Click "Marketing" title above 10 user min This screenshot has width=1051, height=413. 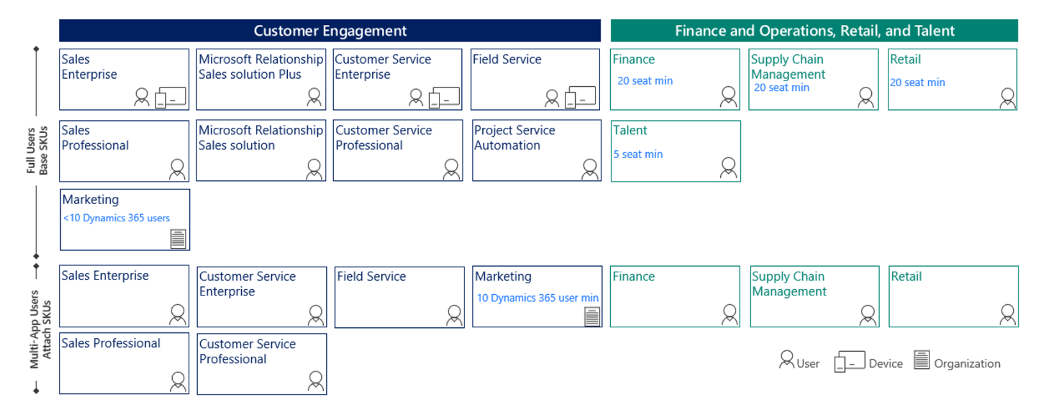point(503,276)
